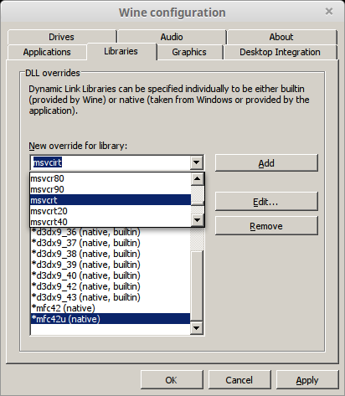Pick msvcrt40 from the dropdown list
This screenshot has width=345, height=396.
coord(111,222)
